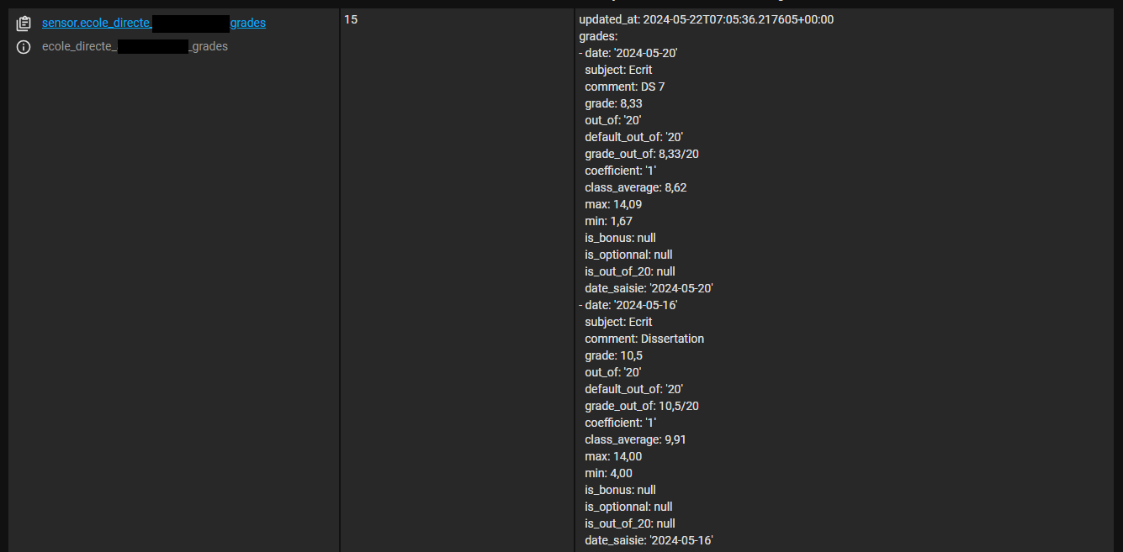Open info for the grades entity
Viewport: 1123px width, 552px height.
pos(24,47)
